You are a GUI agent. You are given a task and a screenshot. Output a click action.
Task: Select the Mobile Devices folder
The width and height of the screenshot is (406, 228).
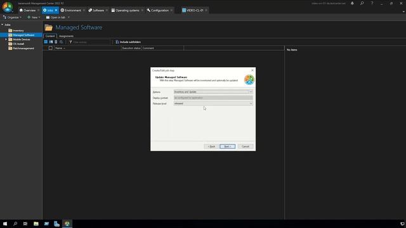(20, 39)
